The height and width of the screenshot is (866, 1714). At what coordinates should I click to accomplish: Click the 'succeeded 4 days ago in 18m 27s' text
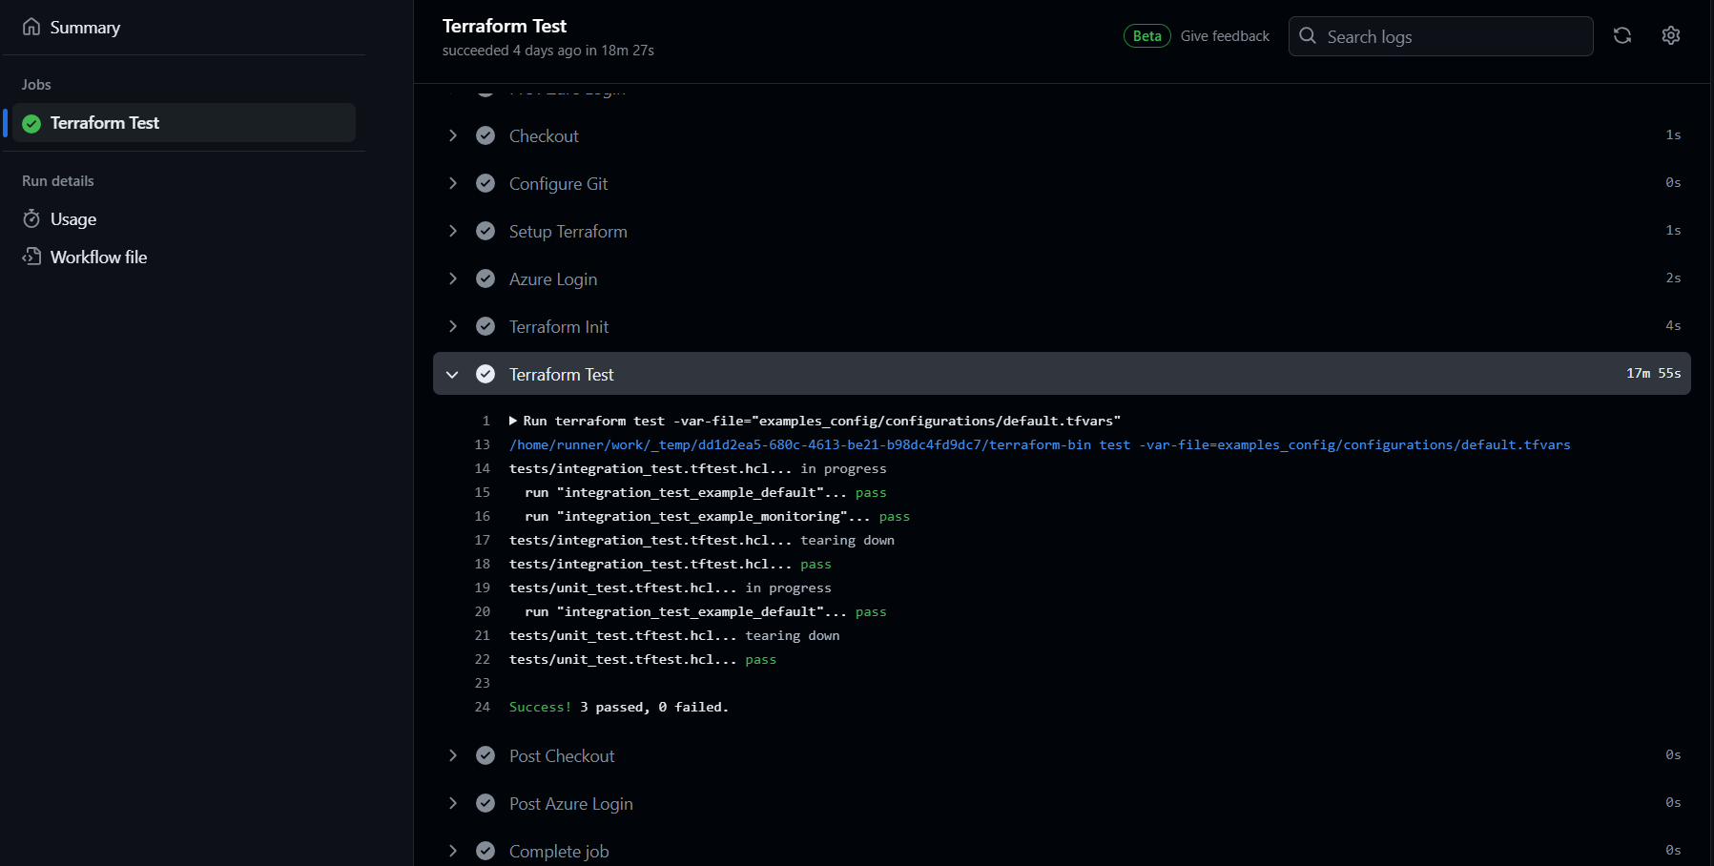click(548, 51)
